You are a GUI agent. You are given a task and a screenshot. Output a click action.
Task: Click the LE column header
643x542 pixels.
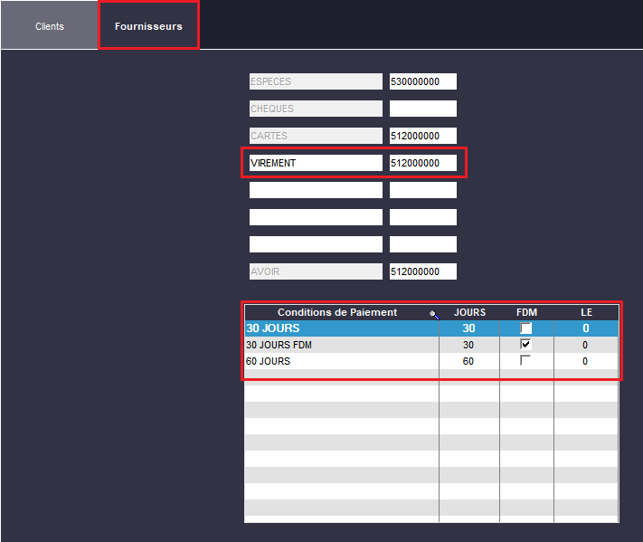(586, 312)
